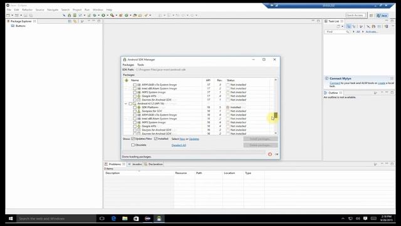Click the Task List Find field
The width and height of the screenshot is (401, 226).
[x=337, y=32]
